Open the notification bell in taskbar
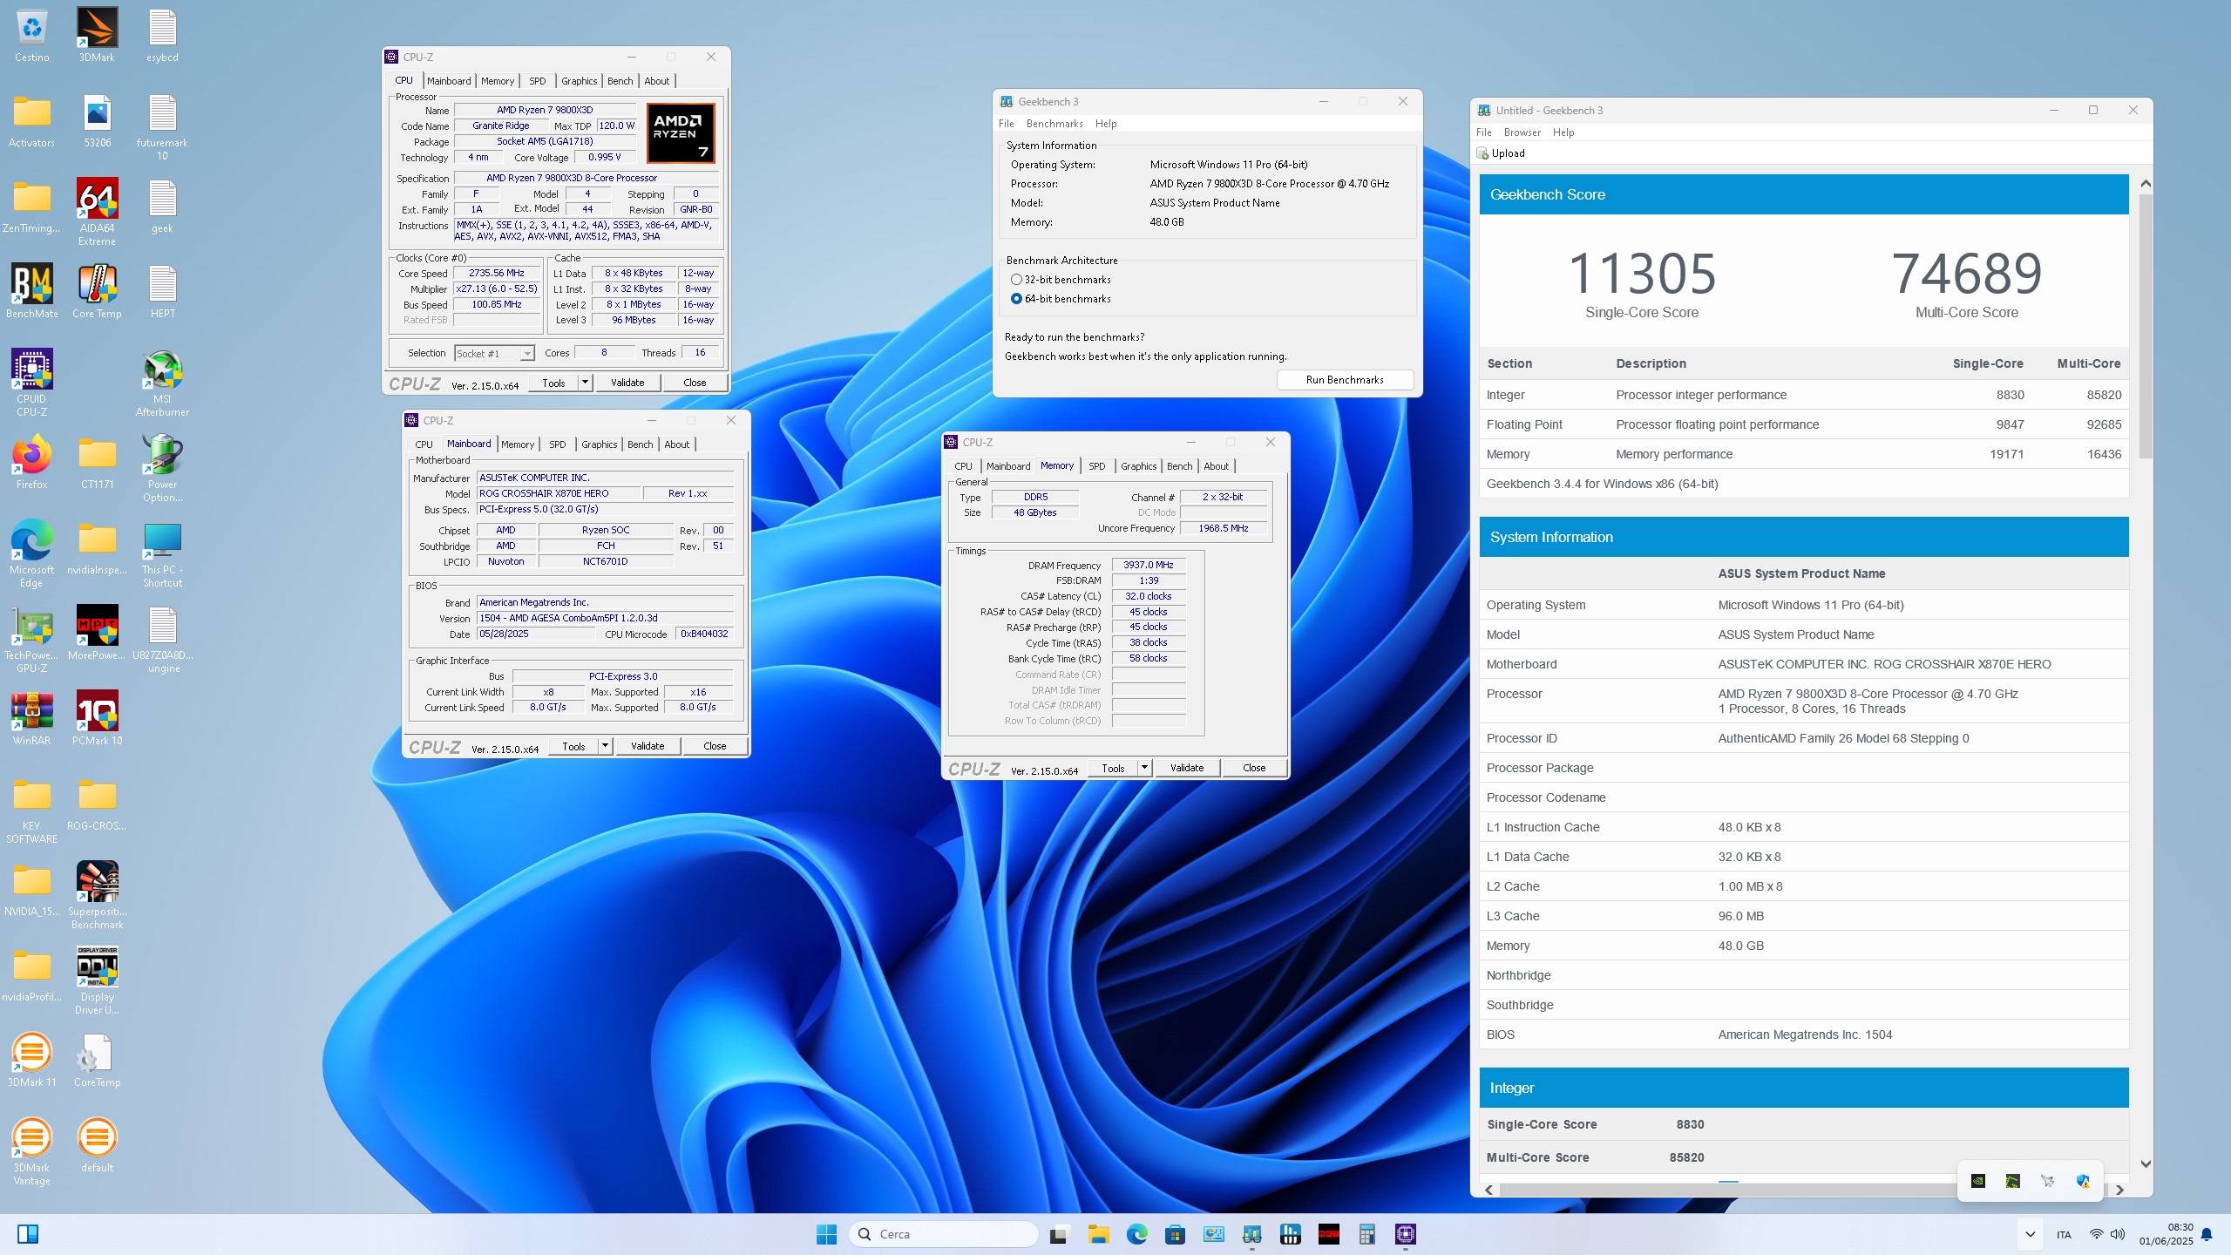Image resolution: width=2231 pixels, height=1255 pixels. (2207, 1234)
